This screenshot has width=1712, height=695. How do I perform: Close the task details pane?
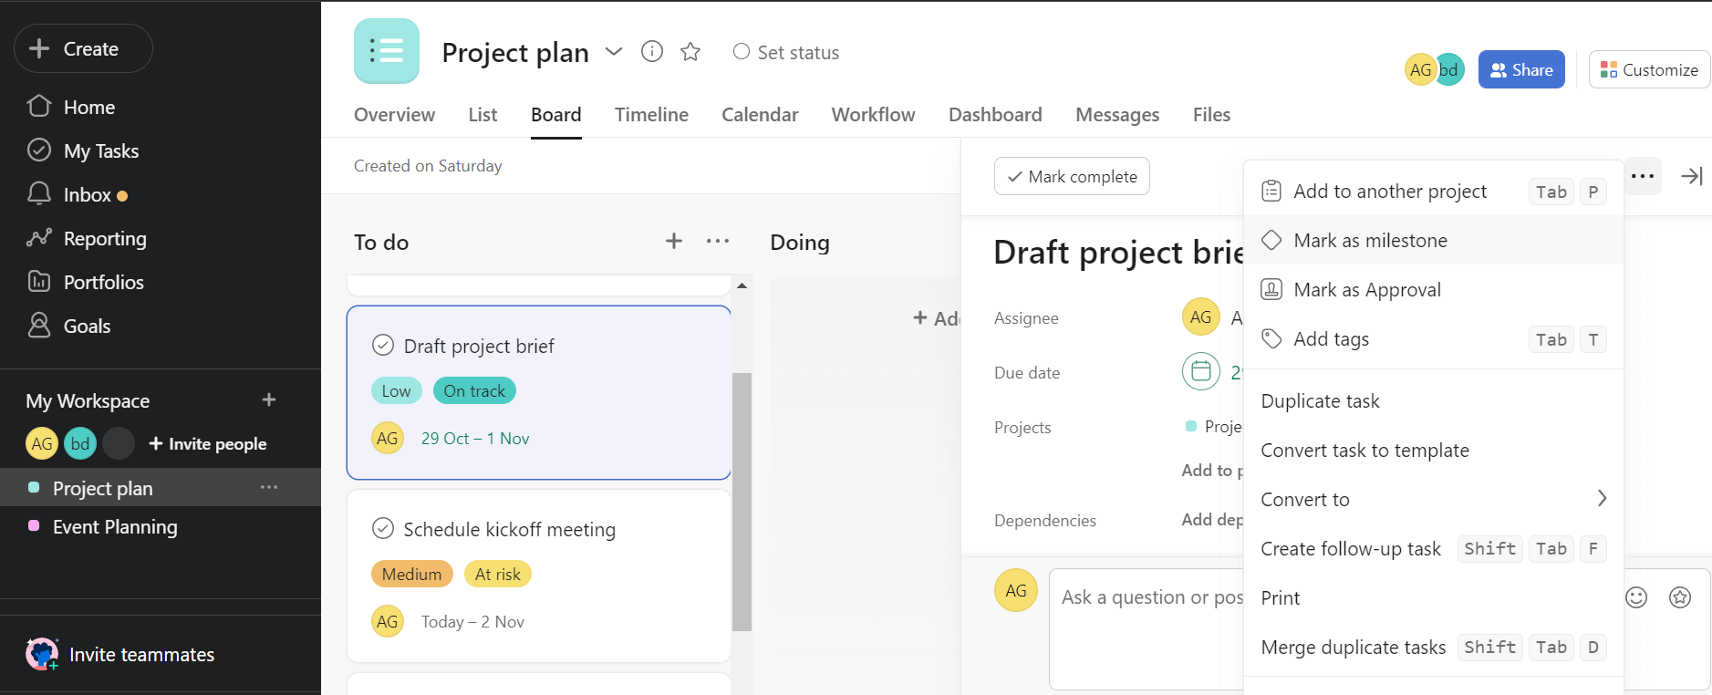(1691, 176)
